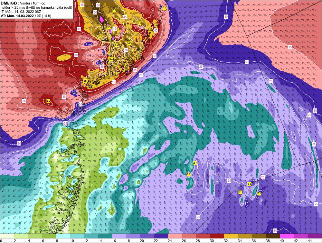Pick the darkest brown swatch between 38 and 40

[x=272, y=236]
